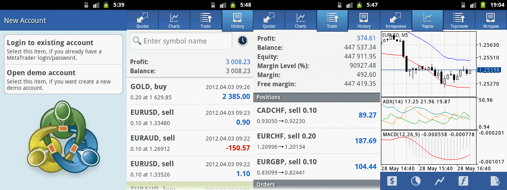
Task: Switch to the Торговля tab
Action: (459, 20)
